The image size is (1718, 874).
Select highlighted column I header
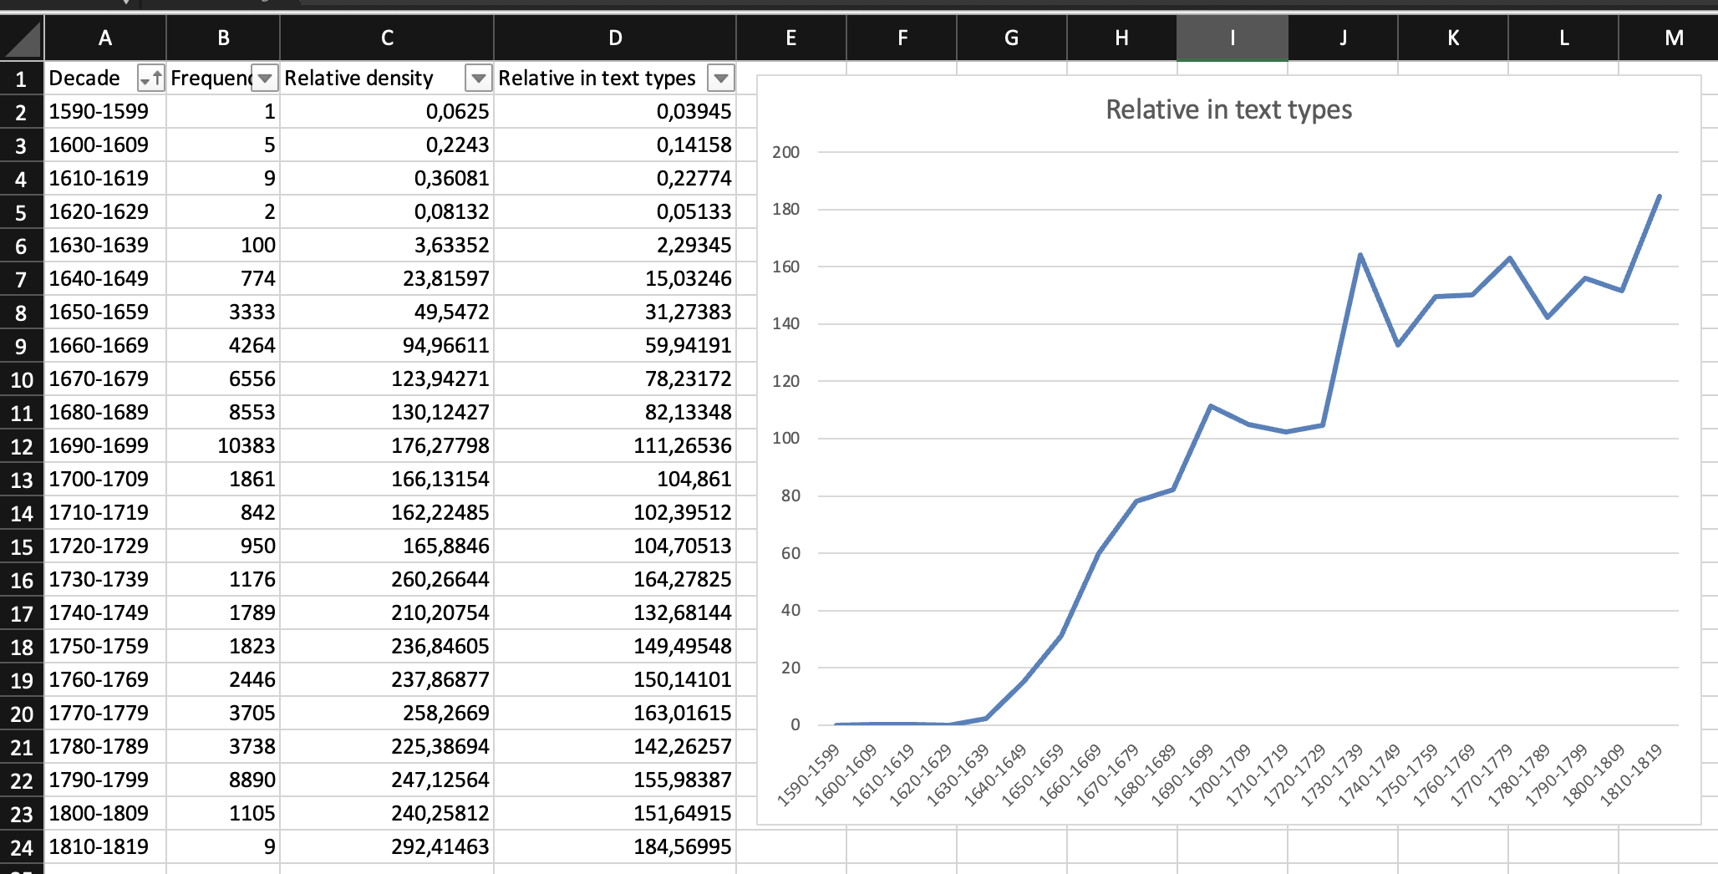[1233, 38]
